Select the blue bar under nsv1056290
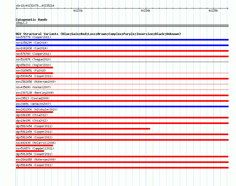Viewport: 236px width, 186px height. [122, 45]
